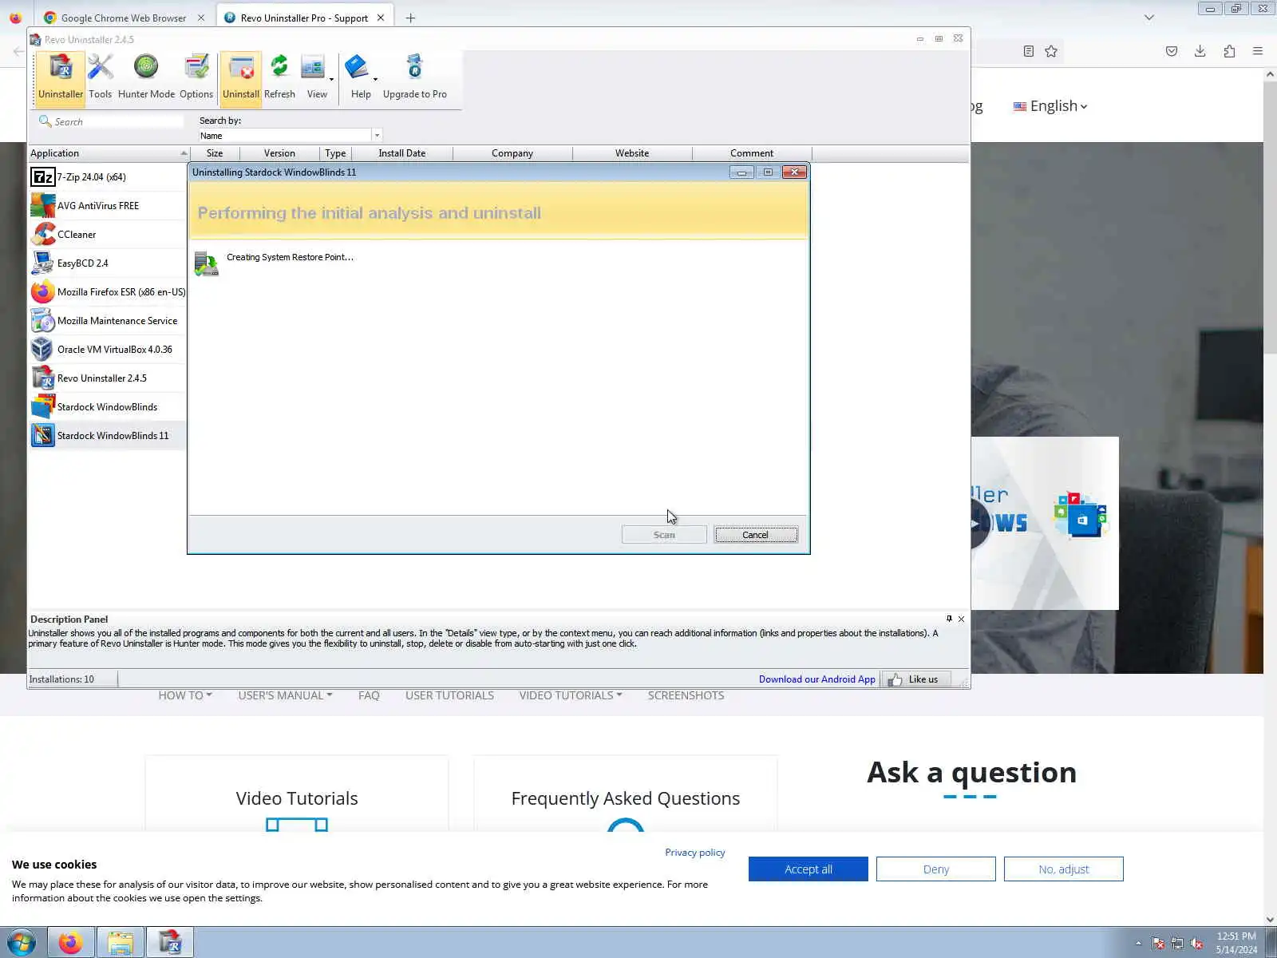The image size is (1277, 958).
Task: Open File Explorer from the taskbar
Action: [x=121, y=943]
